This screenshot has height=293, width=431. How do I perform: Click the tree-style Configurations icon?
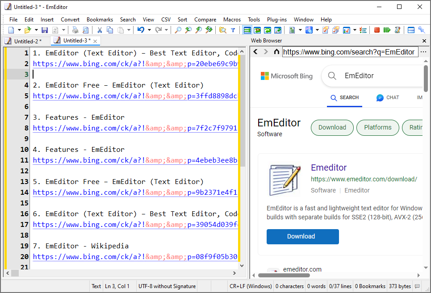tap(292, 30)
